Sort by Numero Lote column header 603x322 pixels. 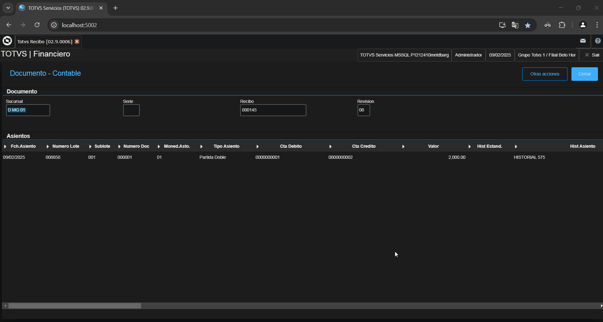point(66,146)
